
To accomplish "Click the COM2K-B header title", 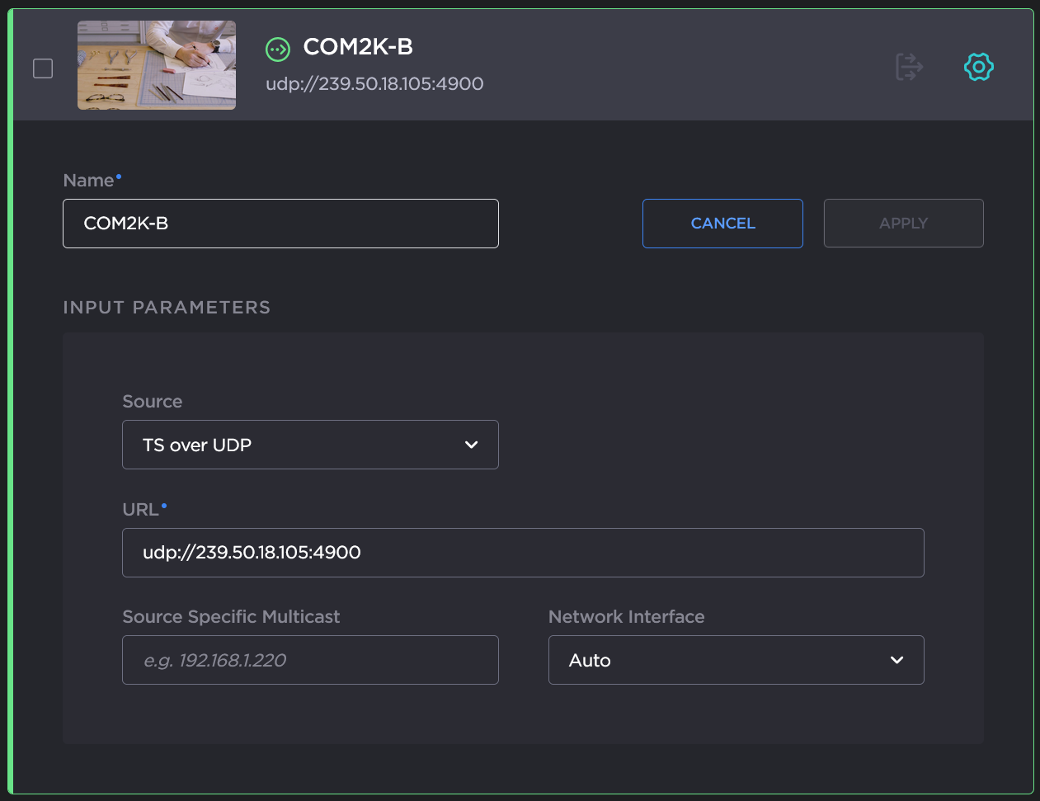I will tap(358, 47).
